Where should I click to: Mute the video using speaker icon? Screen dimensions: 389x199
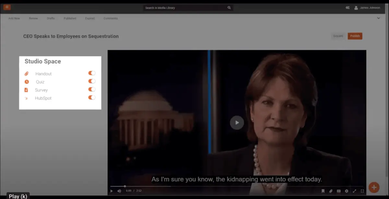tap(119, 191)
